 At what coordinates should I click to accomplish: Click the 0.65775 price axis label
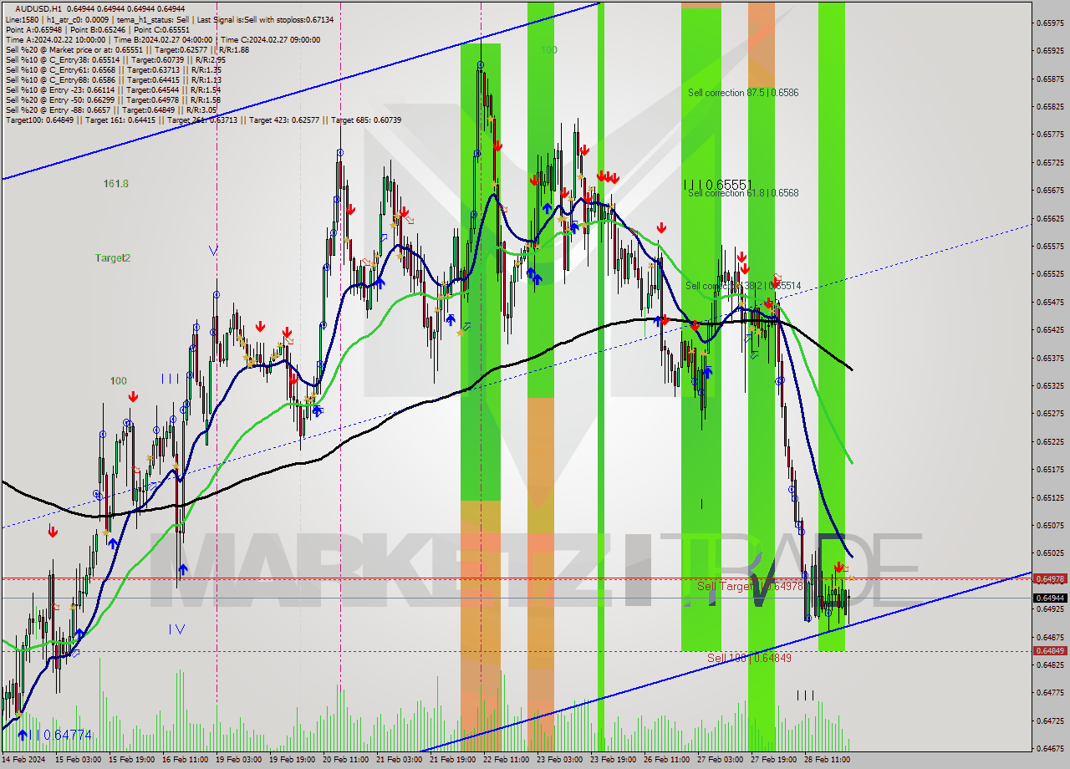coord(1050,134)
